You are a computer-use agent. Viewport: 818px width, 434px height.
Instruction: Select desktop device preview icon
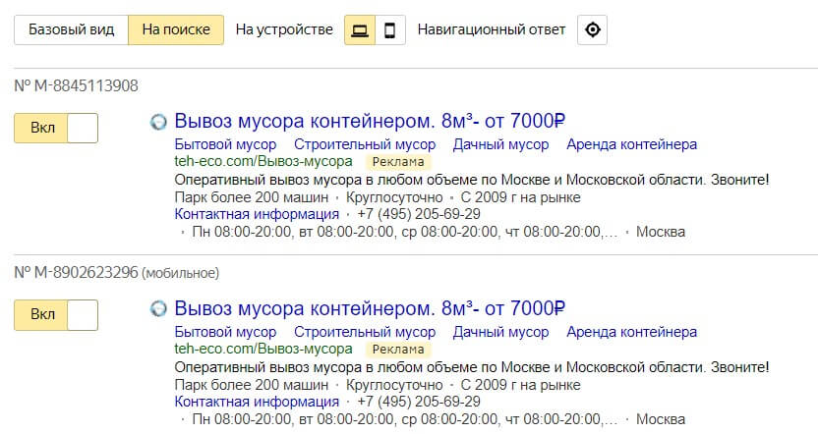click(x=360, y=30)
